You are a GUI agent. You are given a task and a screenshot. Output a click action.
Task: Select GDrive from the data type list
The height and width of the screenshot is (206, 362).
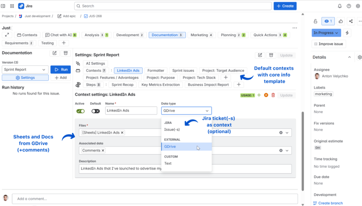(170, 147)
